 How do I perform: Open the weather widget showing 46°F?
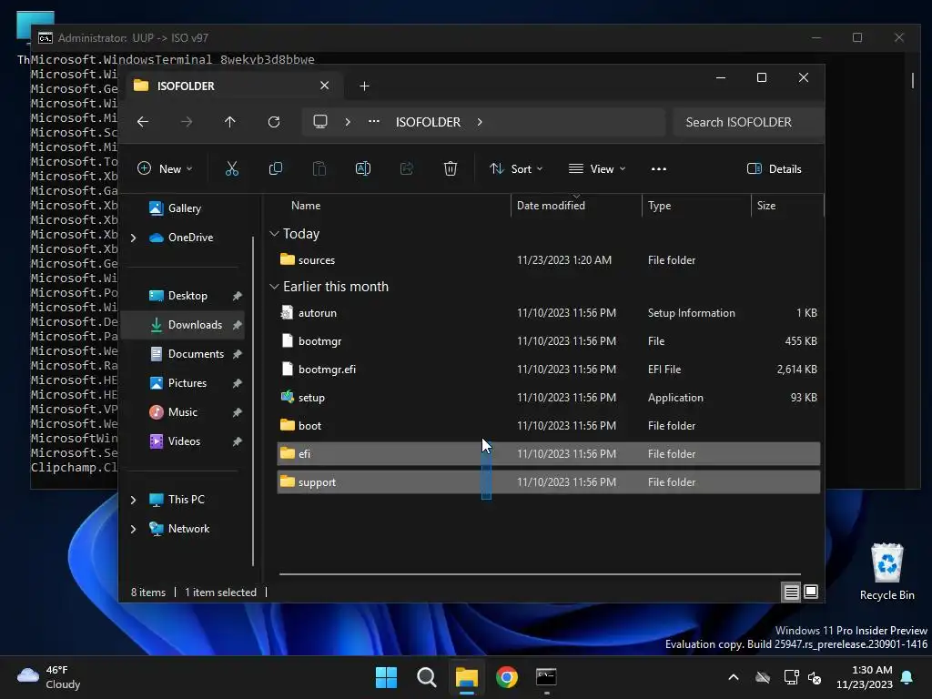49,677
